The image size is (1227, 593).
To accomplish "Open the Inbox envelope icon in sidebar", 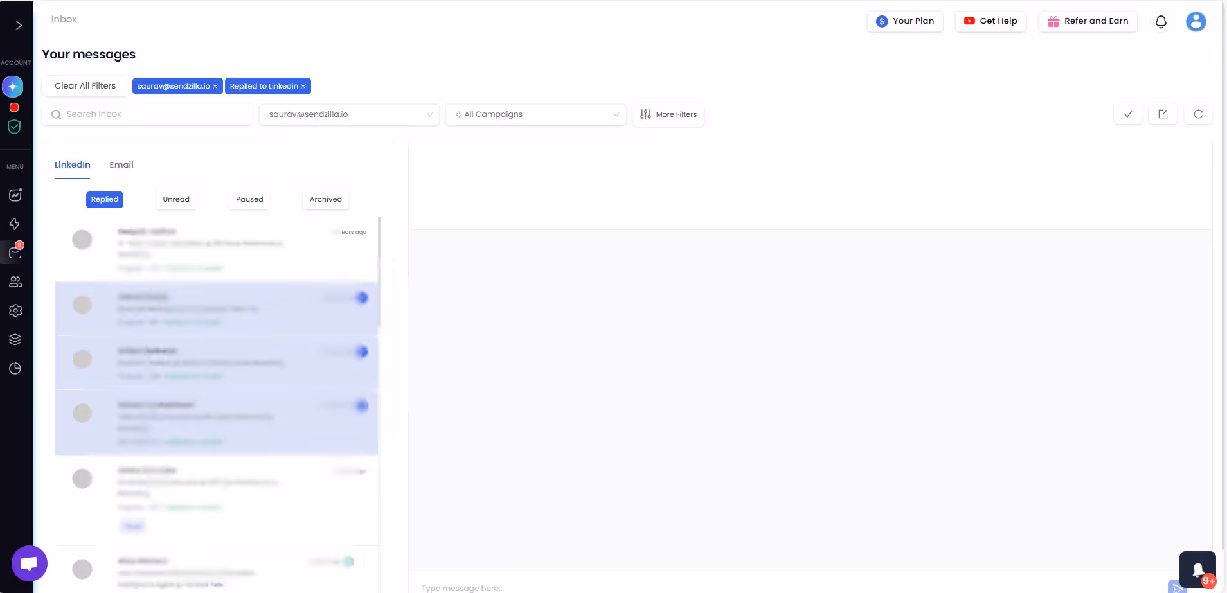I will pos(15,252).
